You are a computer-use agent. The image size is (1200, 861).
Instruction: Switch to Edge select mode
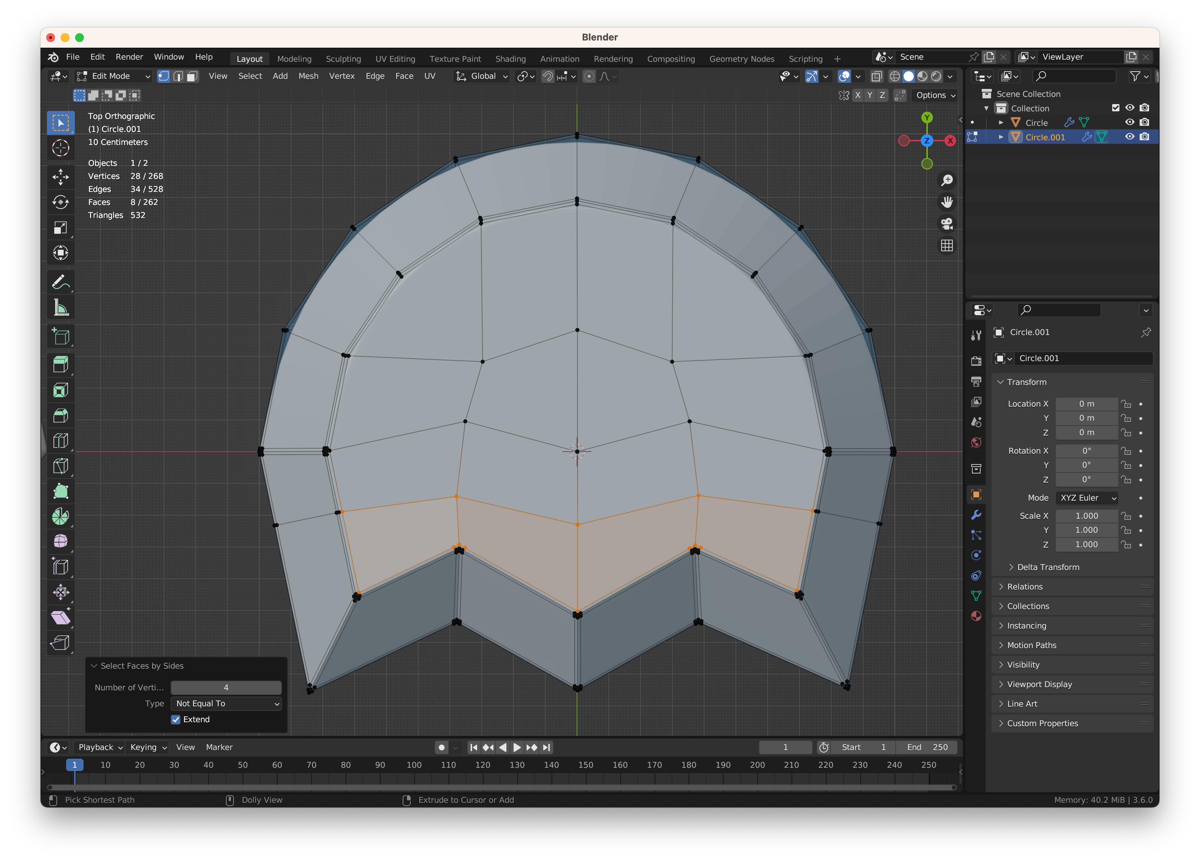tap(178, 76)
